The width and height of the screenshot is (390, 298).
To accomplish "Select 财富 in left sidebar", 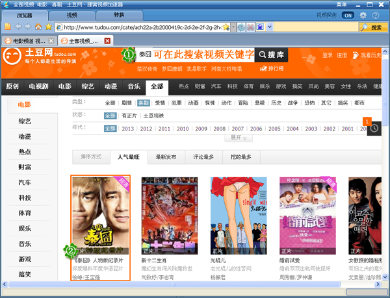I will [x=25, y=167].
